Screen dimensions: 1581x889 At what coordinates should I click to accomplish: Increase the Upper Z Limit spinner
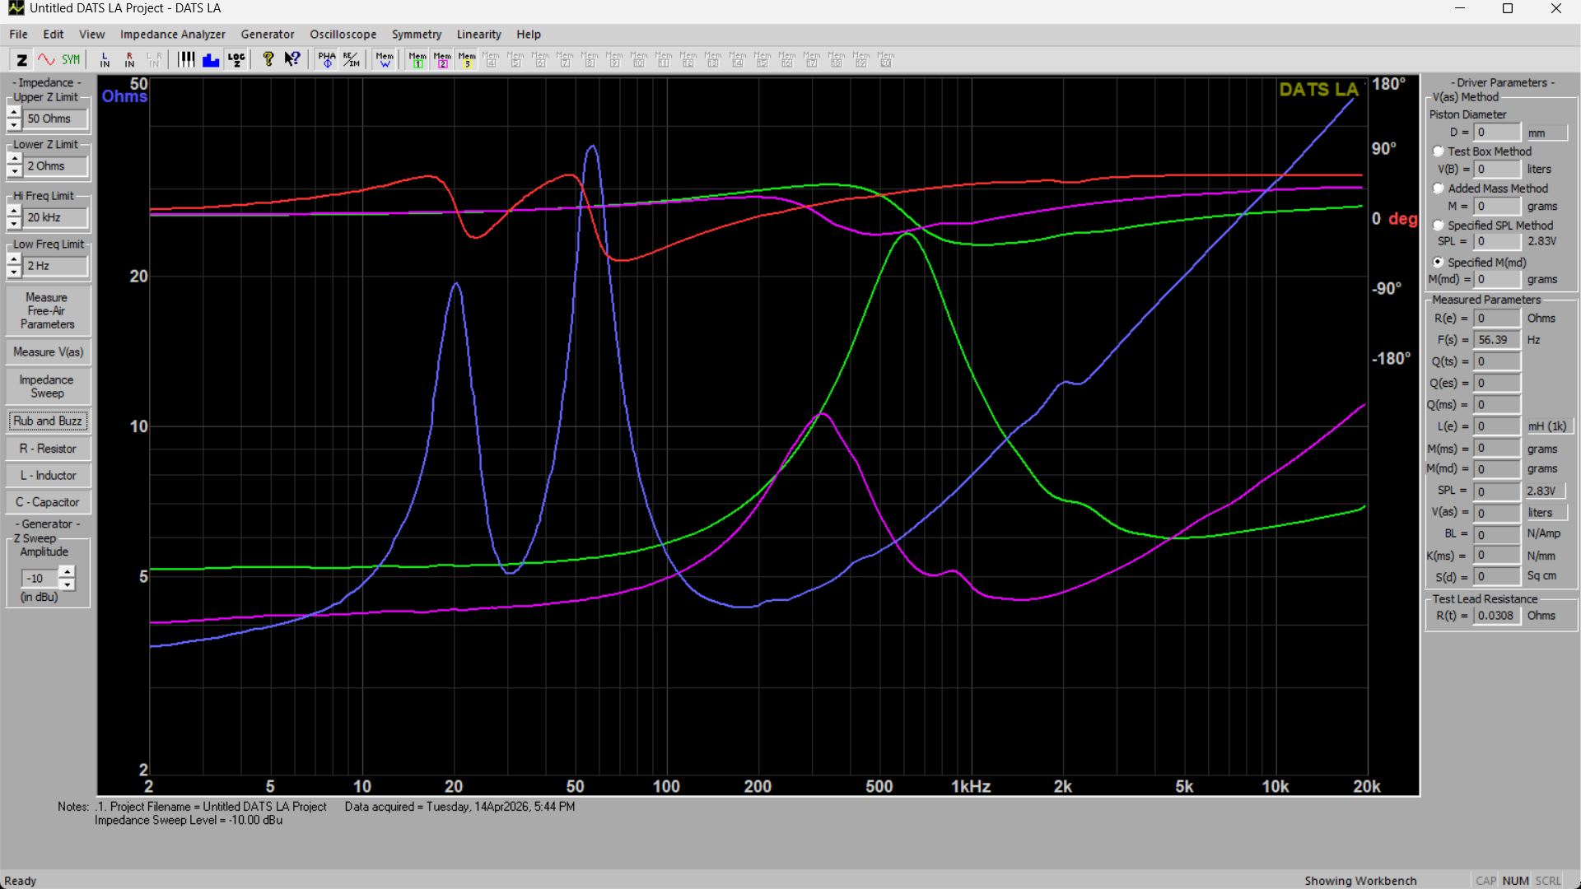14,113
